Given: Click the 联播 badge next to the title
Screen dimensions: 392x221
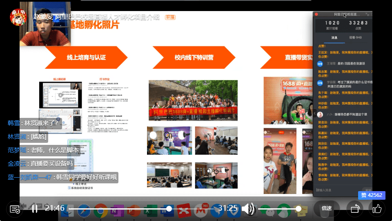Looking at the screenshot, I should tap(170, 17).
